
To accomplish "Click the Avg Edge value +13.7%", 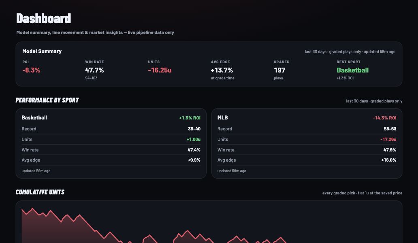I will pyautogui.click(x=222, y=70).
